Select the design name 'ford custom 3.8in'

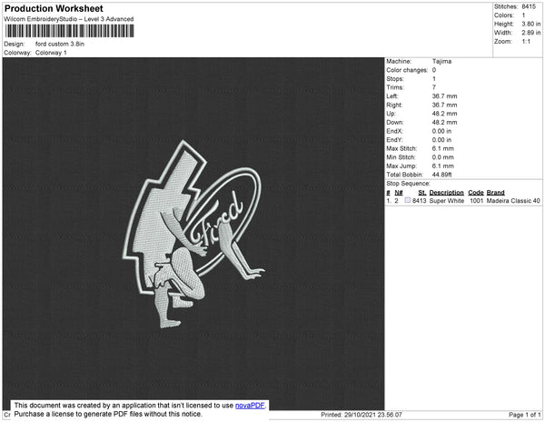point(60,44)
